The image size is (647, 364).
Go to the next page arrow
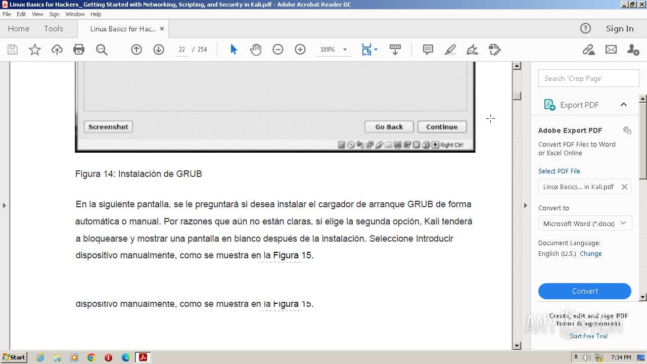pyautogui.click(x=159, y=50)
